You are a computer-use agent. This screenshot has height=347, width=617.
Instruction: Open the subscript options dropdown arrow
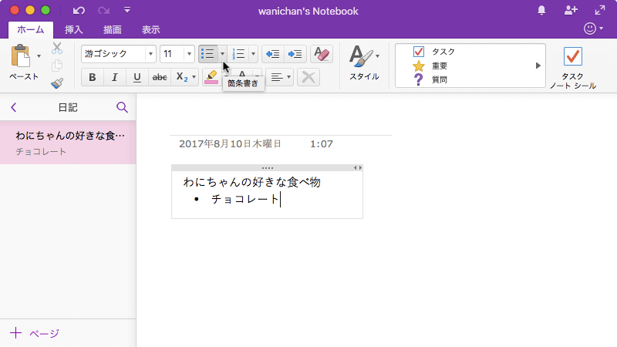pos(194,78)
